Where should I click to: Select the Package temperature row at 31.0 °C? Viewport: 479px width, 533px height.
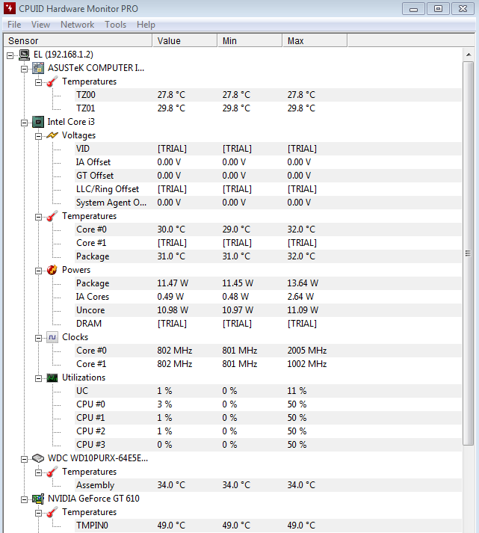coord(268,256)
